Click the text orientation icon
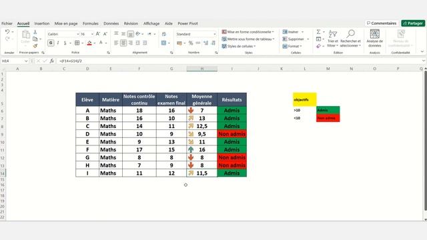This screenshot has width=427, height=240. (138, 34)
